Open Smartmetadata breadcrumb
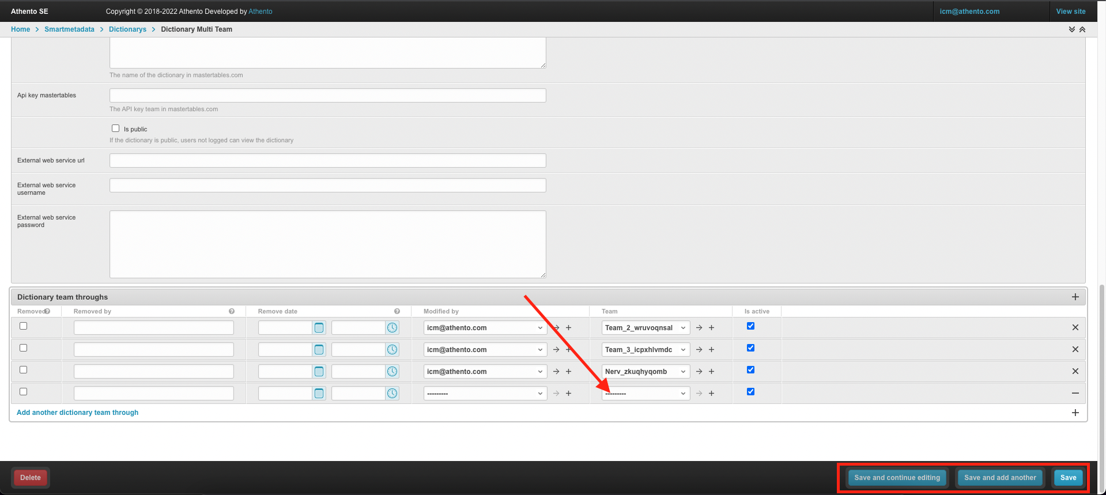1106x495 pixels. coord(69,29)
